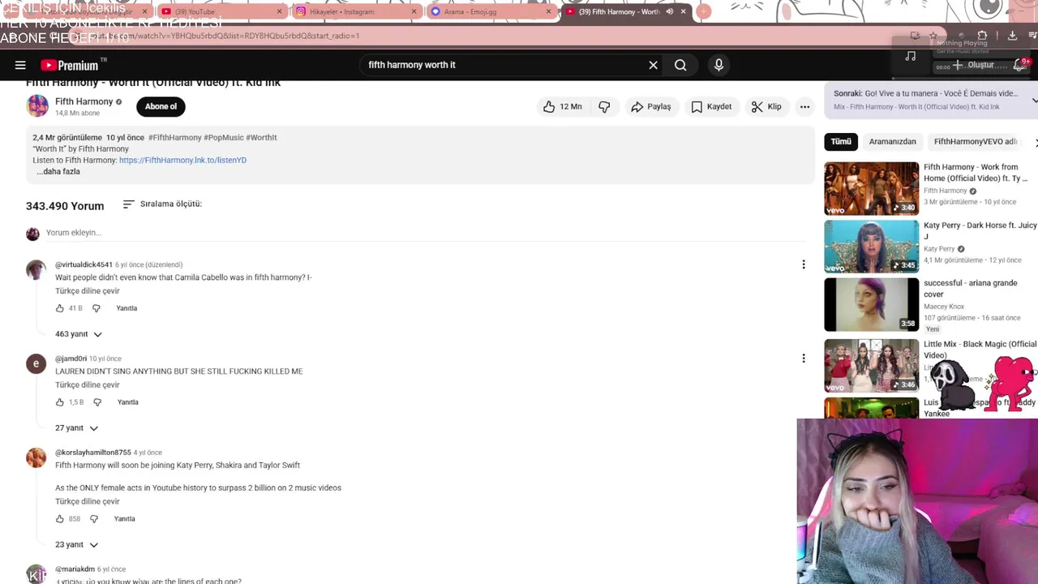Select the FifthHarmonyVEVO filter chip
The height and width of the screenshot is (584, 1038).
(x=976, y=141)
